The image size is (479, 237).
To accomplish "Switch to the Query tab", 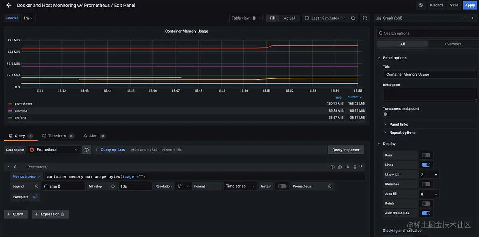I will (x=20, y=136).
